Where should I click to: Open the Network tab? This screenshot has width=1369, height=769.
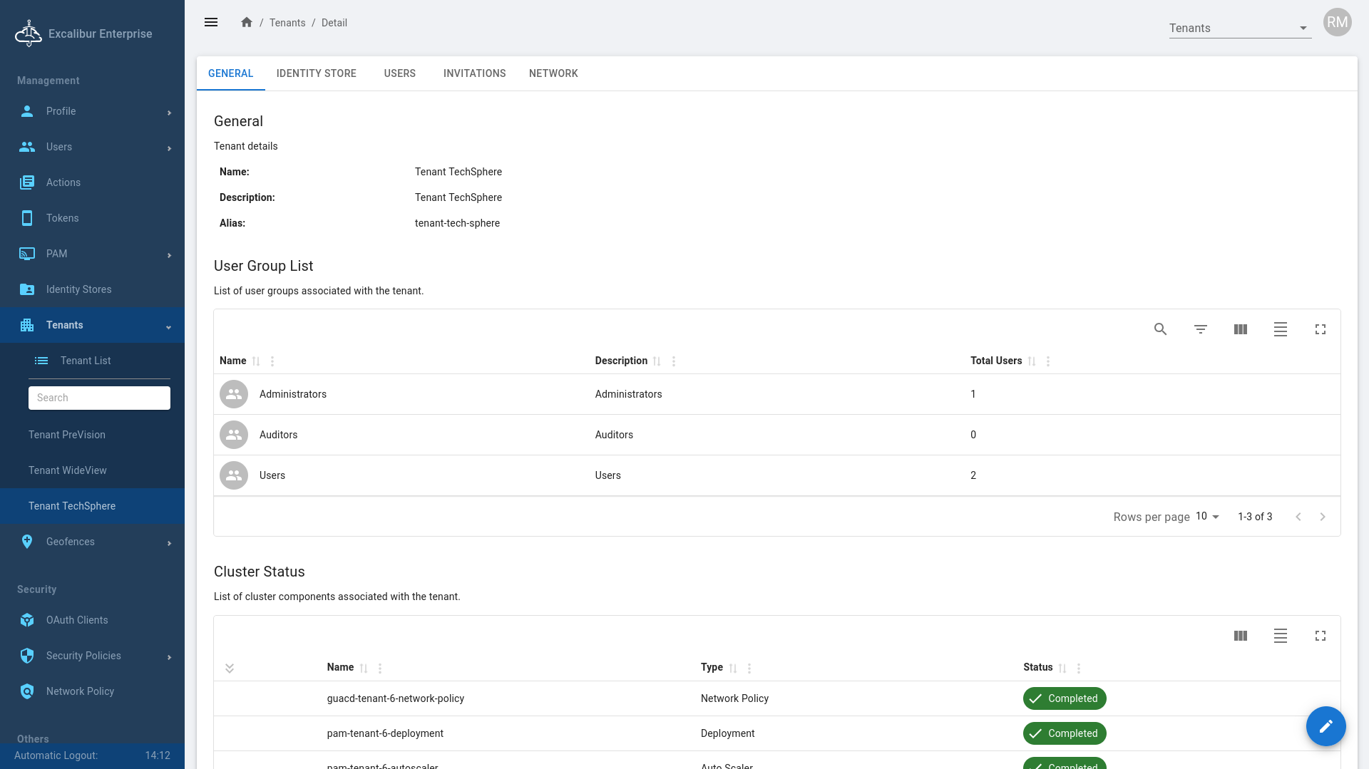[553, 73]
